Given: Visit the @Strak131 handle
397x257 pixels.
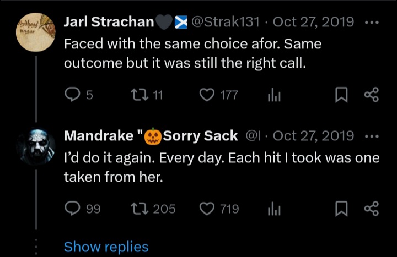Looking at the screenshot, I should (226, 21).
